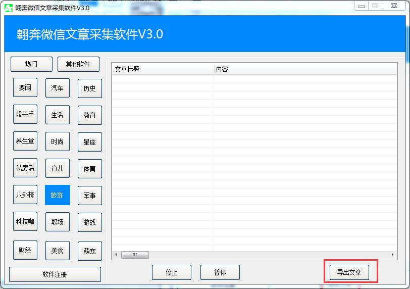Click the 内容 column header
The height and width of the screenshot is (289, 410).
(x=305, y=69)
